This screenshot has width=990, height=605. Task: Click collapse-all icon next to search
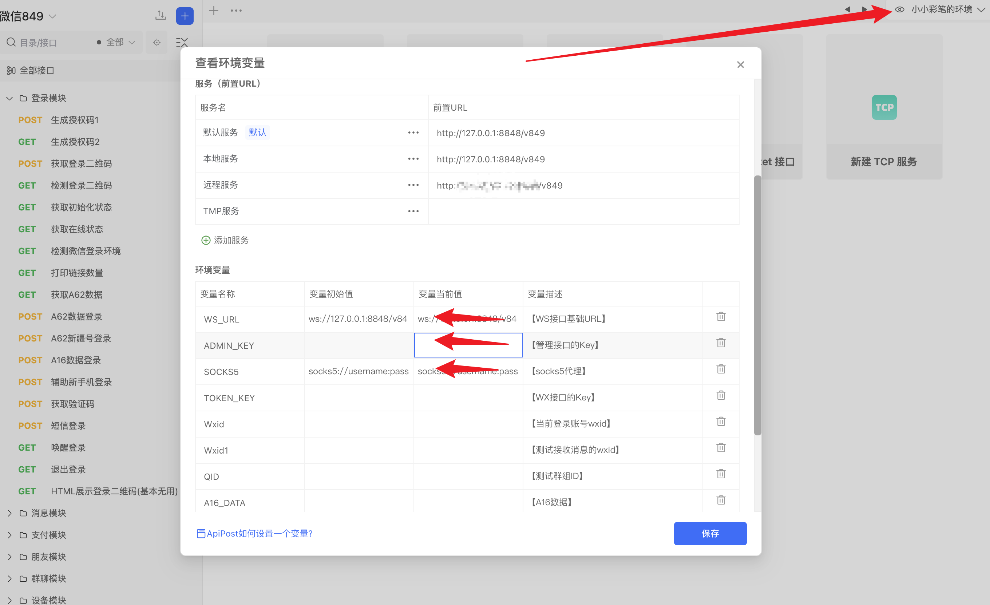182,43
